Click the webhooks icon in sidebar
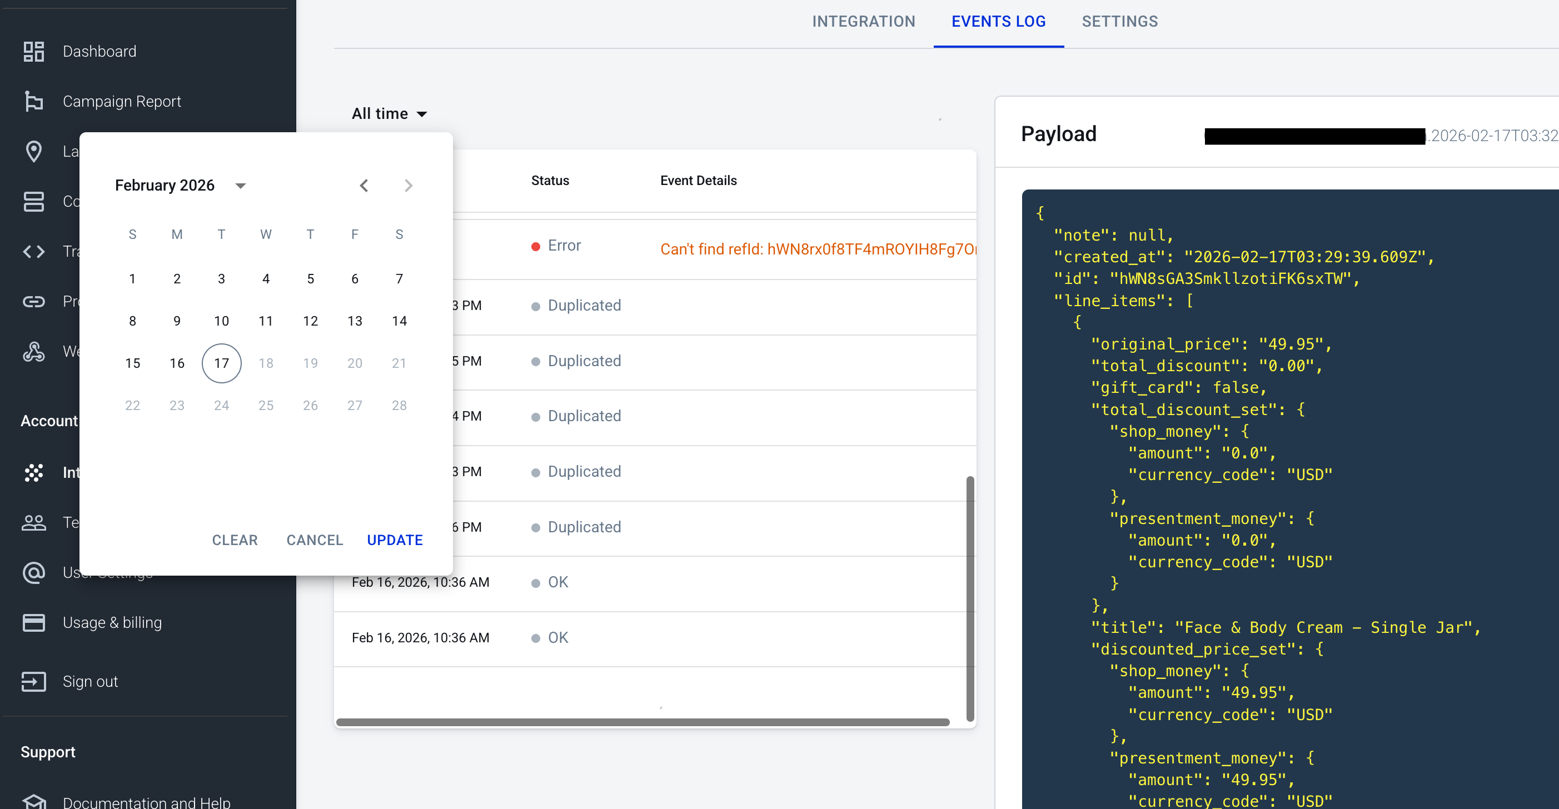The height and width of the screenshot is (809, 1559). pyautogui.click(x=34, y=351)
